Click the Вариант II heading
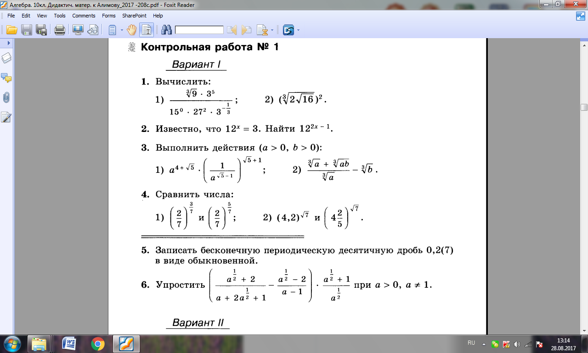588x353 pixels. (x=198, y=323)
